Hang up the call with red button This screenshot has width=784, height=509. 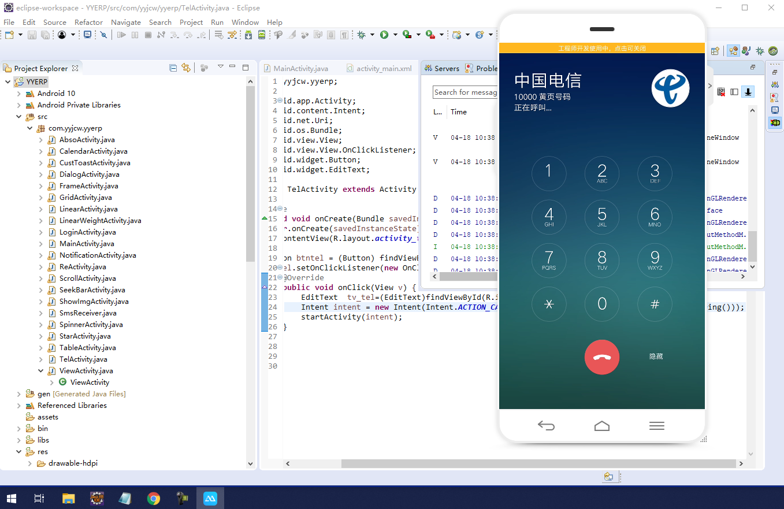pyautogui.click(x=601, y=357)
